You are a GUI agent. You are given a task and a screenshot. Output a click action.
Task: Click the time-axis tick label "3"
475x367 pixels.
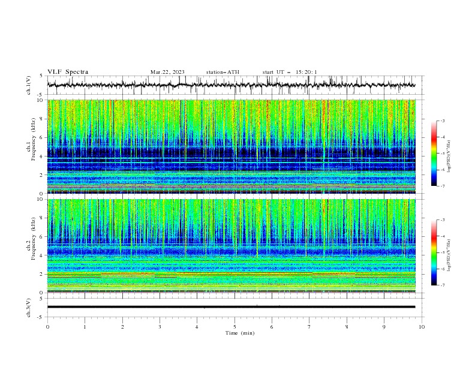[160, 327]
